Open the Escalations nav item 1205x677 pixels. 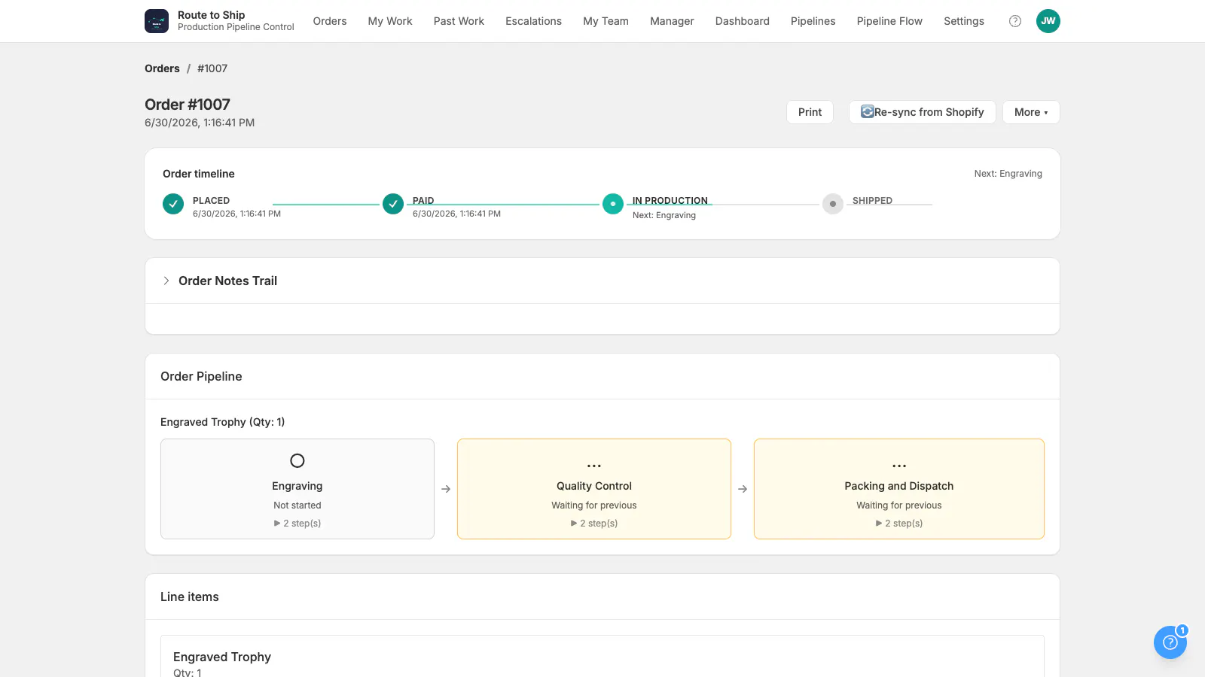click(x=533, y=21)
